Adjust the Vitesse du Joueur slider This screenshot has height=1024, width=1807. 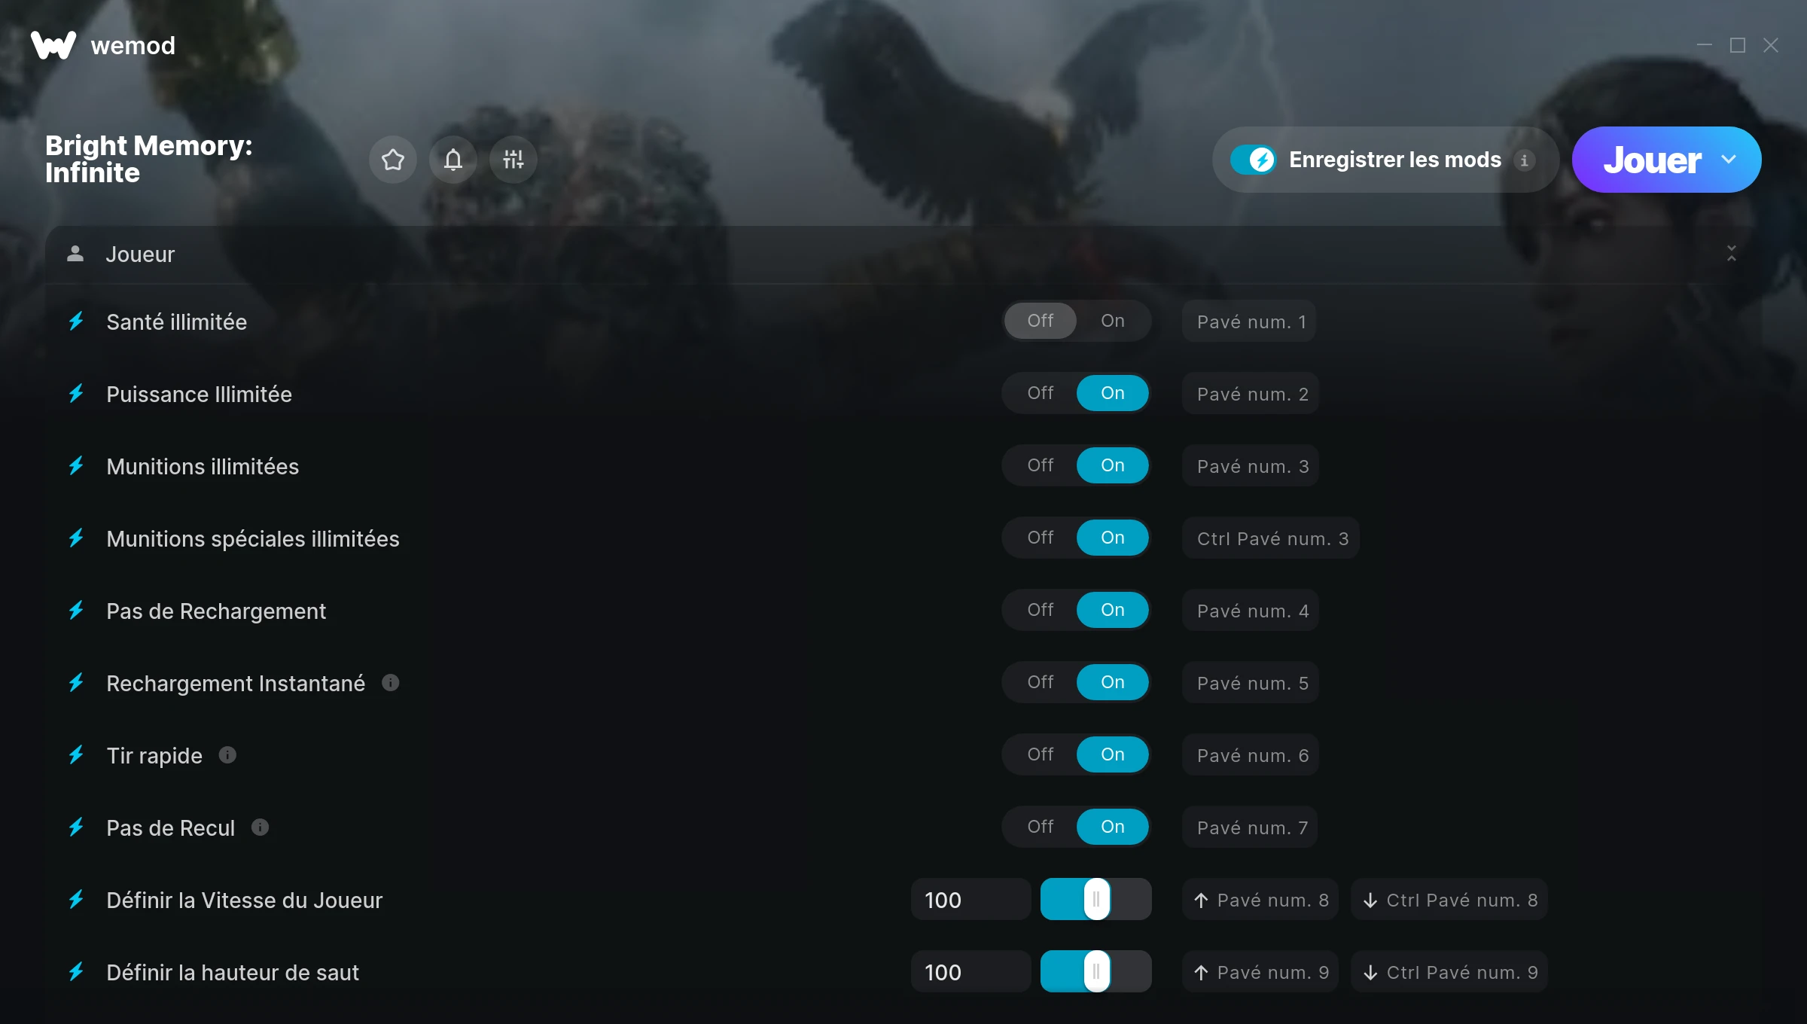[1096, 900]
